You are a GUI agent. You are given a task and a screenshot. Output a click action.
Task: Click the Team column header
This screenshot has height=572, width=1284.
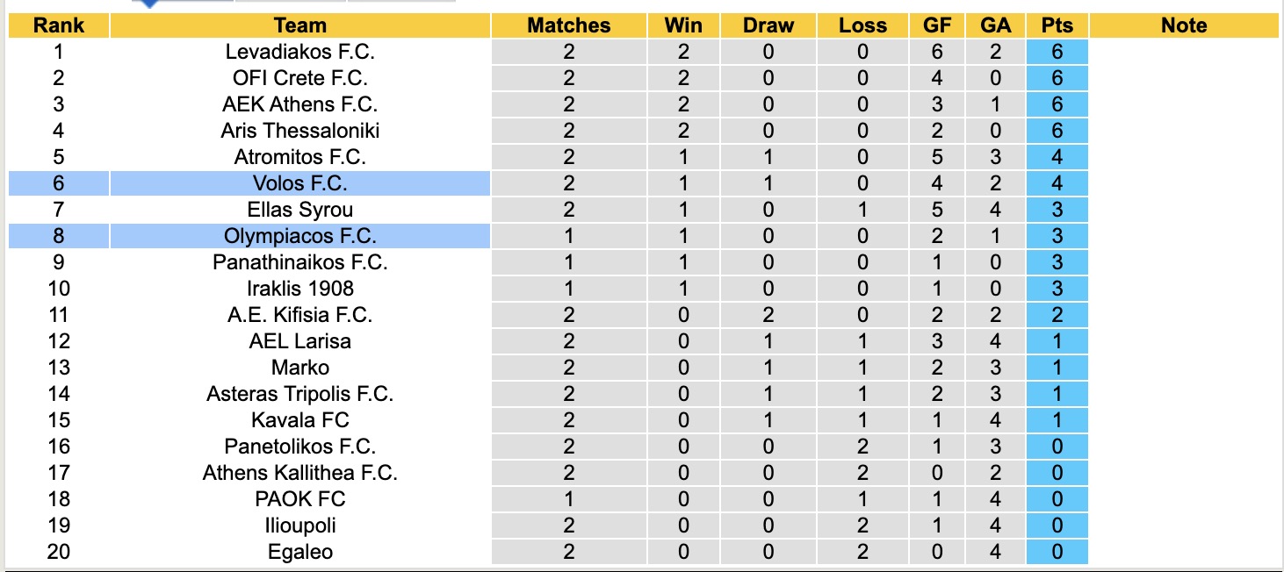click(x=299, y=25)
